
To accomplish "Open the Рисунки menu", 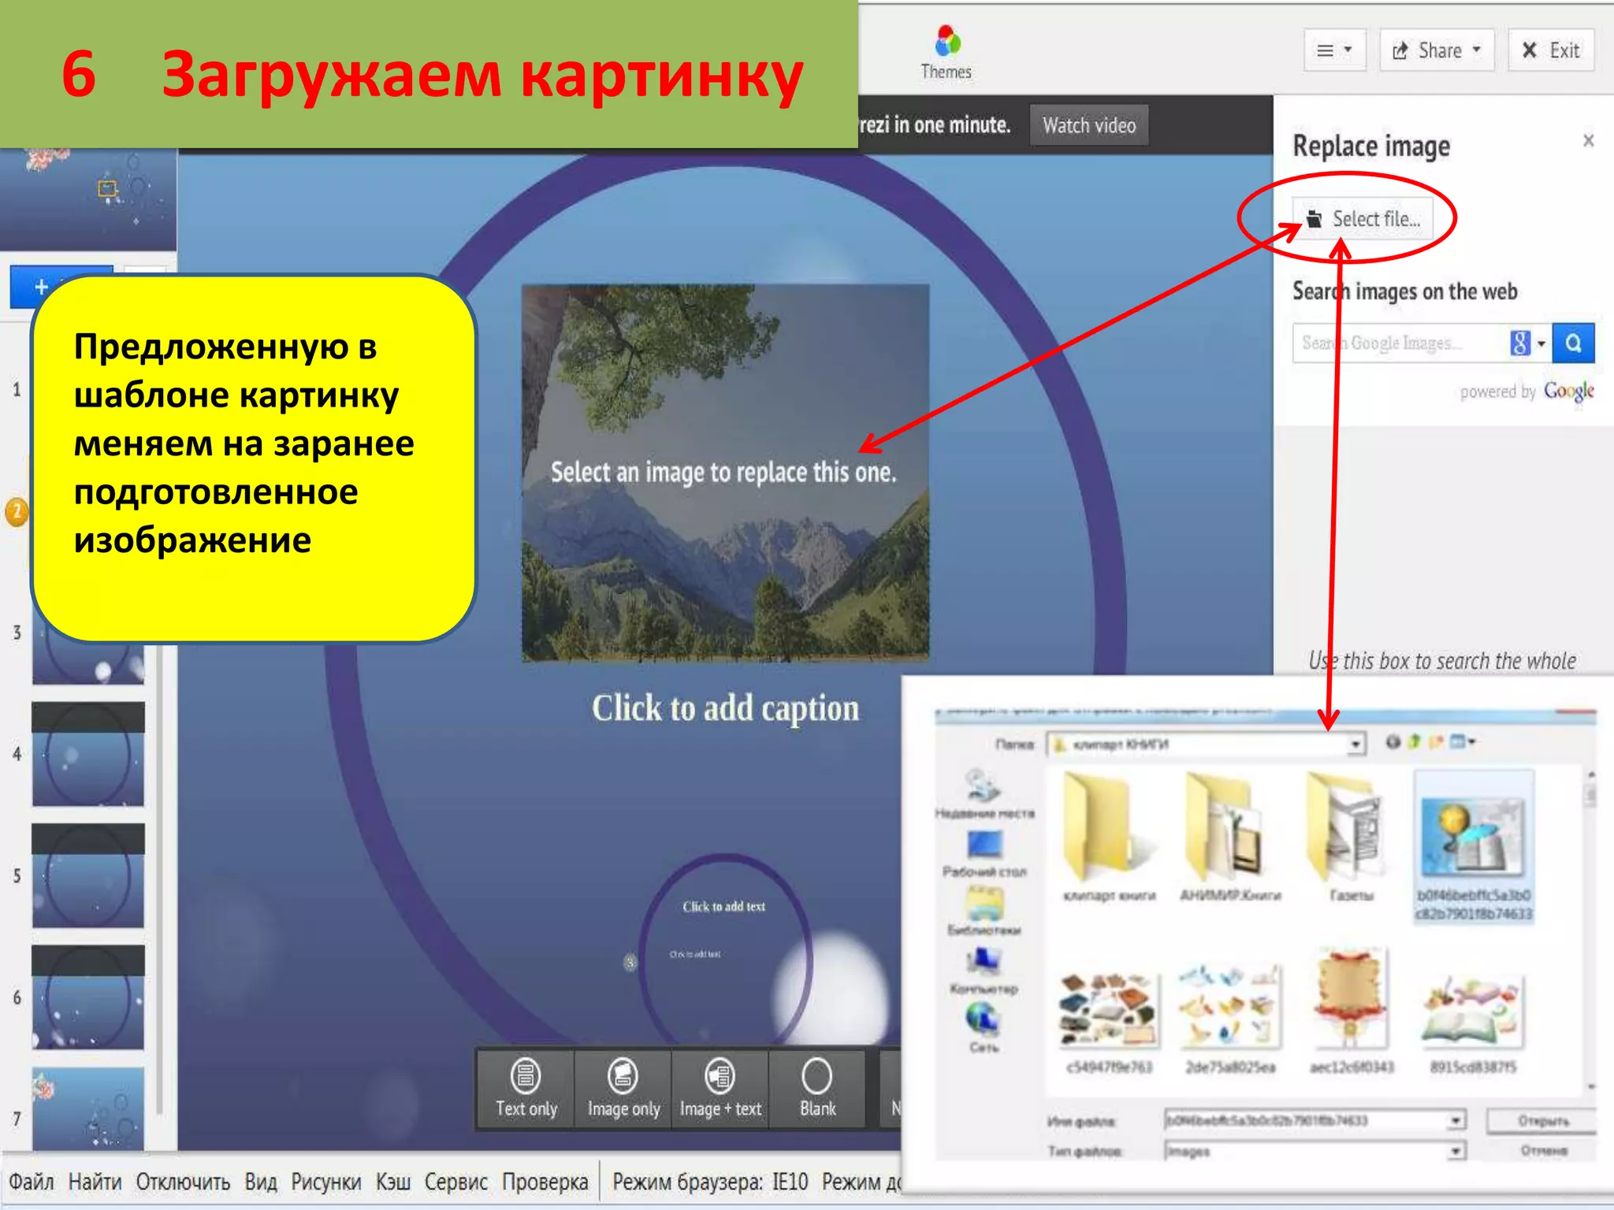I will coord(326,1182).
